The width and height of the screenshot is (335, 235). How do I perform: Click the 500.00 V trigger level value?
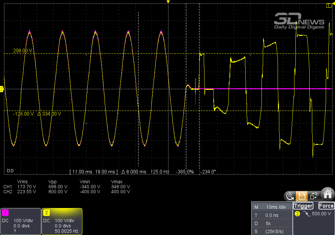click(321, 214)
